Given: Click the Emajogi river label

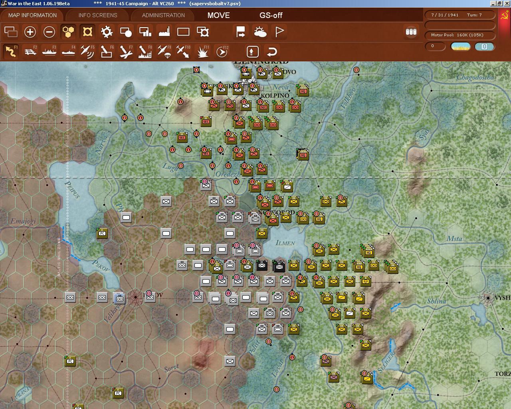Looking at the screenshot, I should click(x=23, y=221).
